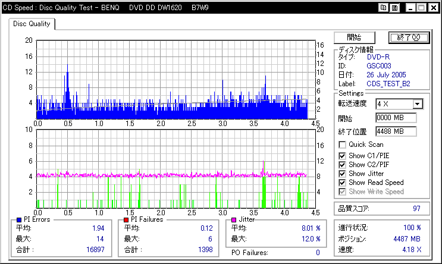This screenshot has width=442, height=264.
Task: Click the label CDS_TEST_B2
Action: 388,84
